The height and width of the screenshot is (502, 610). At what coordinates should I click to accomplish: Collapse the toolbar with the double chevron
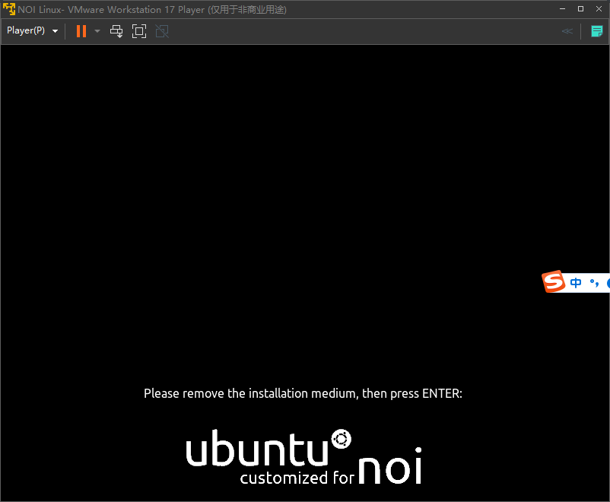(x=567, y=31)
